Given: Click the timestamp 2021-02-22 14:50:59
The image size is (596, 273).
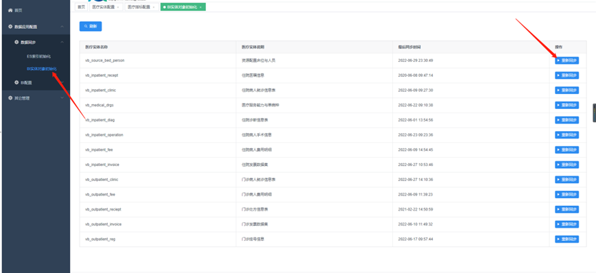Looking at the screenshot, I should tap(415, 209).
